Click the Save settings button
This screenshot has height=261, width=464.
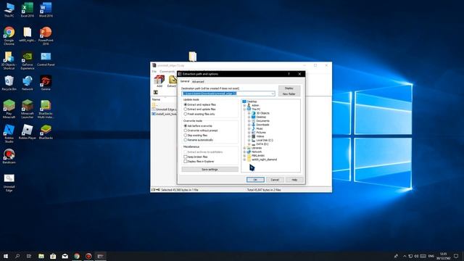(x=210, y=170)
